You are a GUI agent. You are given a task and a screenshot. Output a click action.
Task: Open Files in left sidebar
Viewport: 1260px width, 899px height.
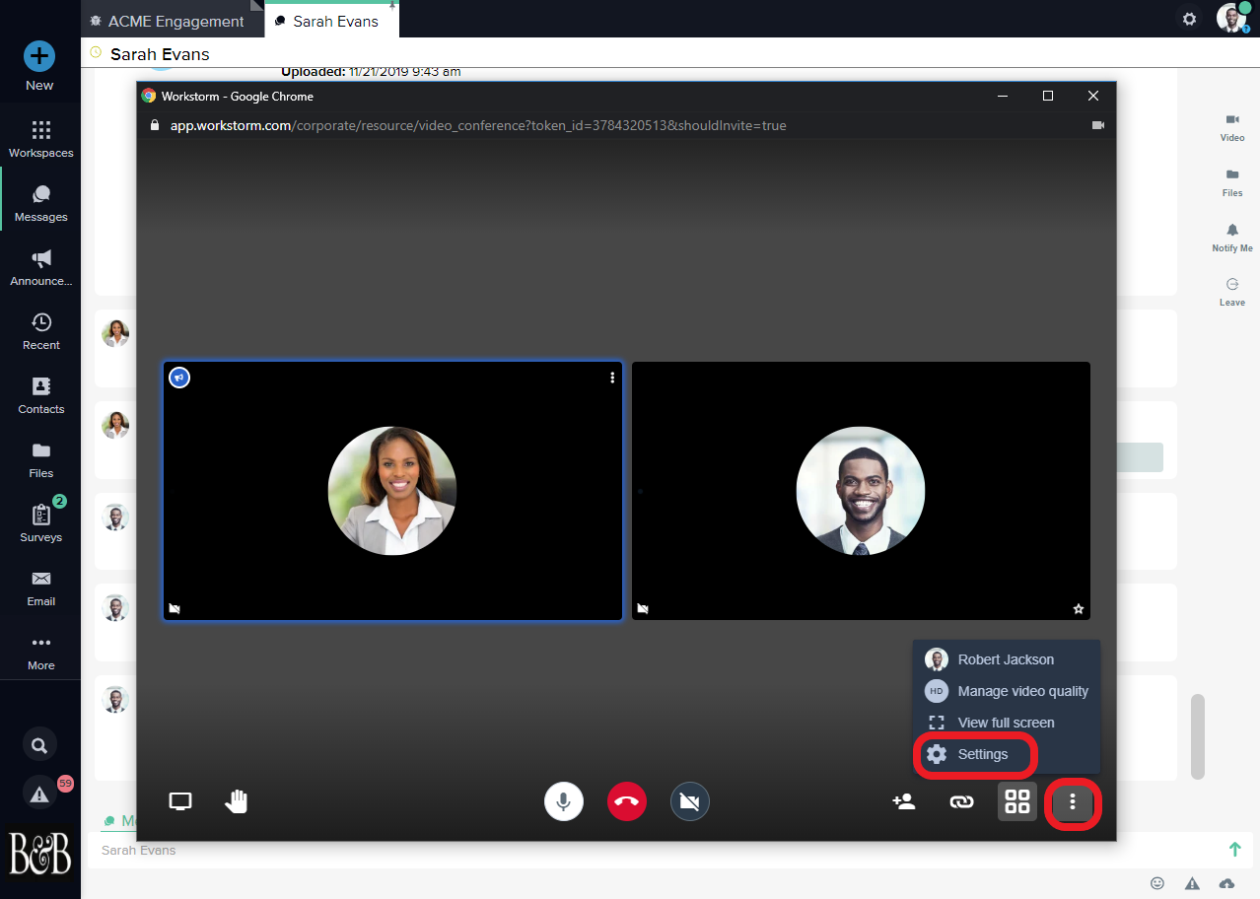(40, 459)
